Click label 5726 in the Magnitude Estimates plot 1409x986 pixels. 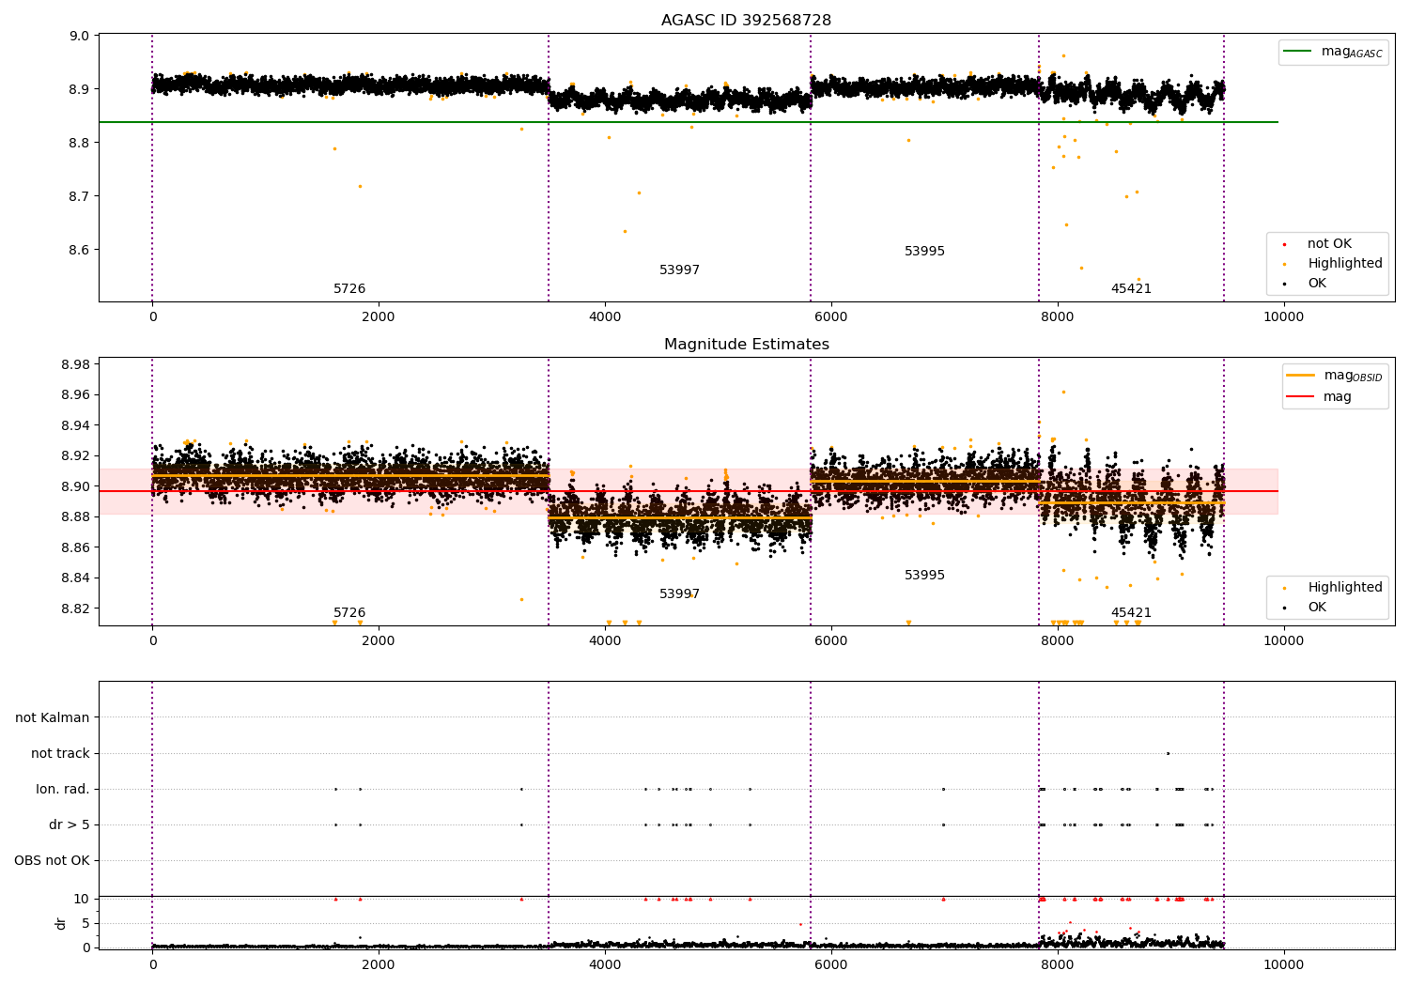click(349, 613)
